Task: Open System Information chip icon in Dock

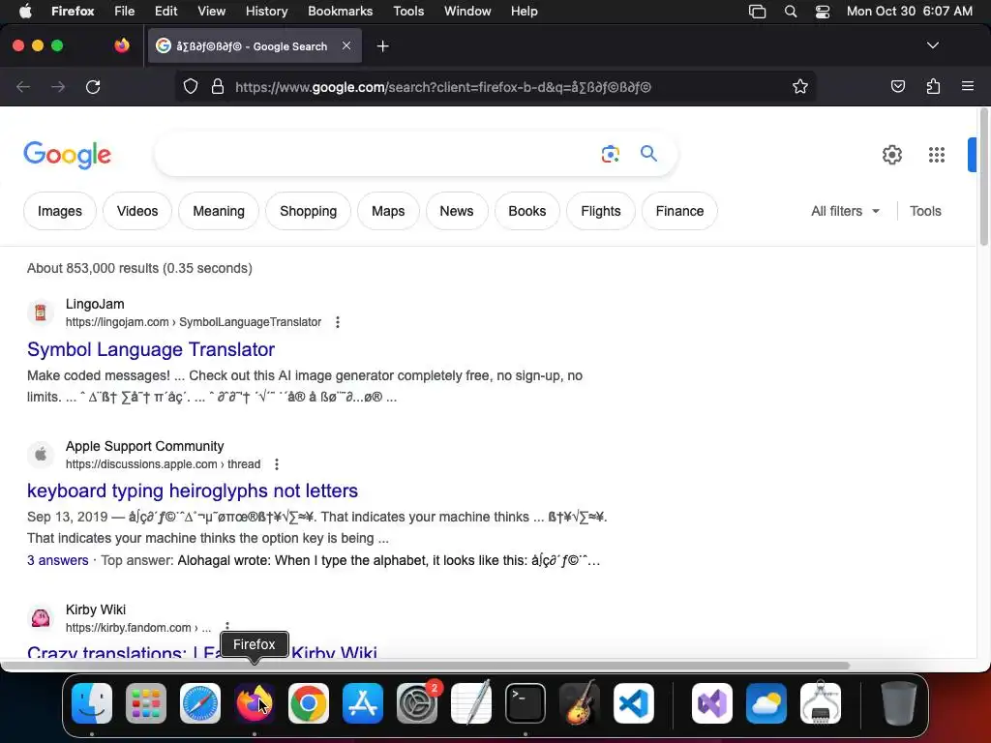Action: [821, 703]
